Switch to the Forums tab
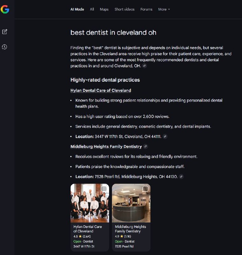Screen dimensions: 242x255 (x=146, y=10)
